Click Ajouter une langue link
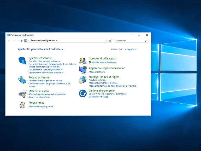The width and height of the screenshot is (201, 151). click(x=98, y=80)
